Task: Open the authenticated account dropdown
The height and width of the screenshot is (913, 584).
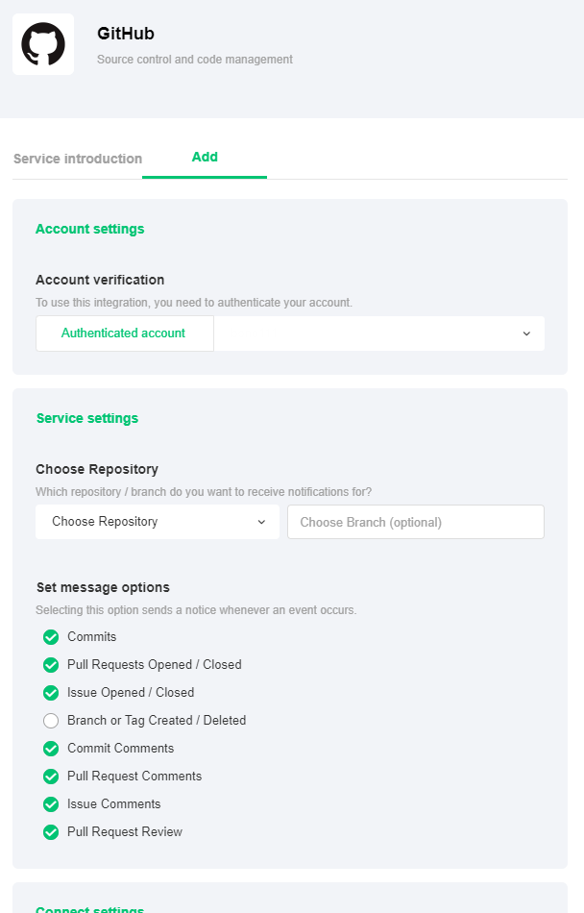Action: coord(378,333)
